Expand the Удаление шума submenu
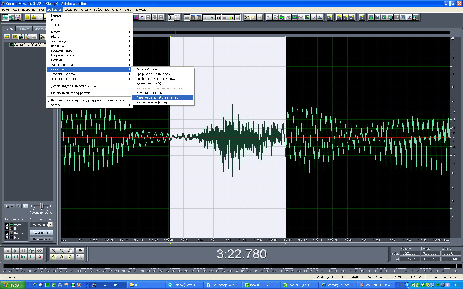The height and width of the screenshot is (289, 463). (x=62, y=65)
